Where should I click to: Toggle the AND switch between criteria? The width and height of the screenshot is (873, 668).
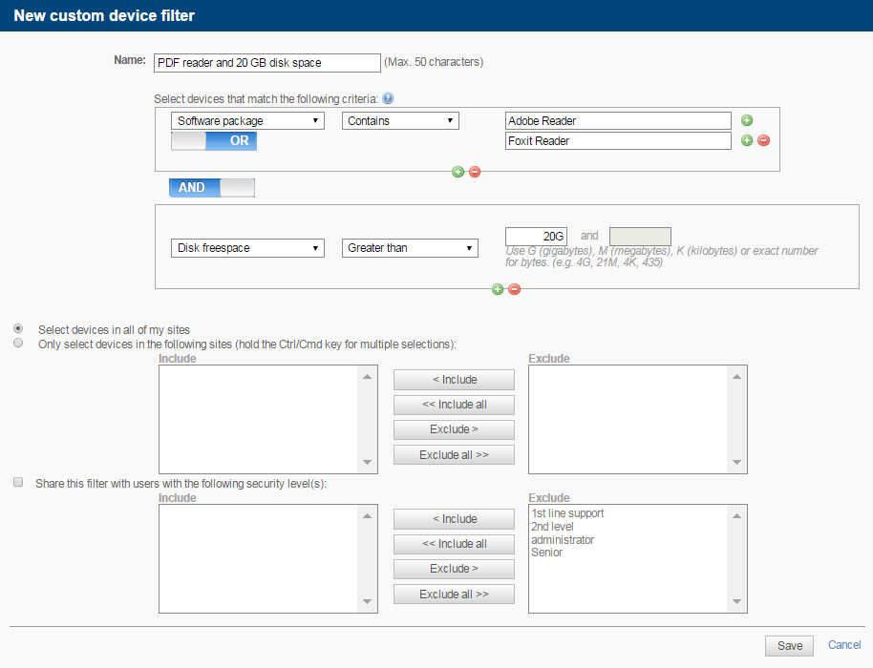click(x=212, y=187)
